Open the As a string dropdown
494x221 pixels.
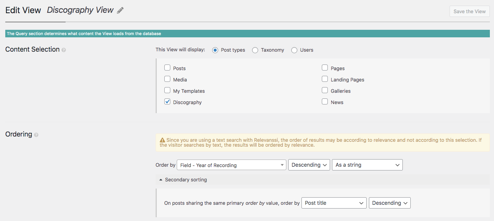[x=367, y=165]
